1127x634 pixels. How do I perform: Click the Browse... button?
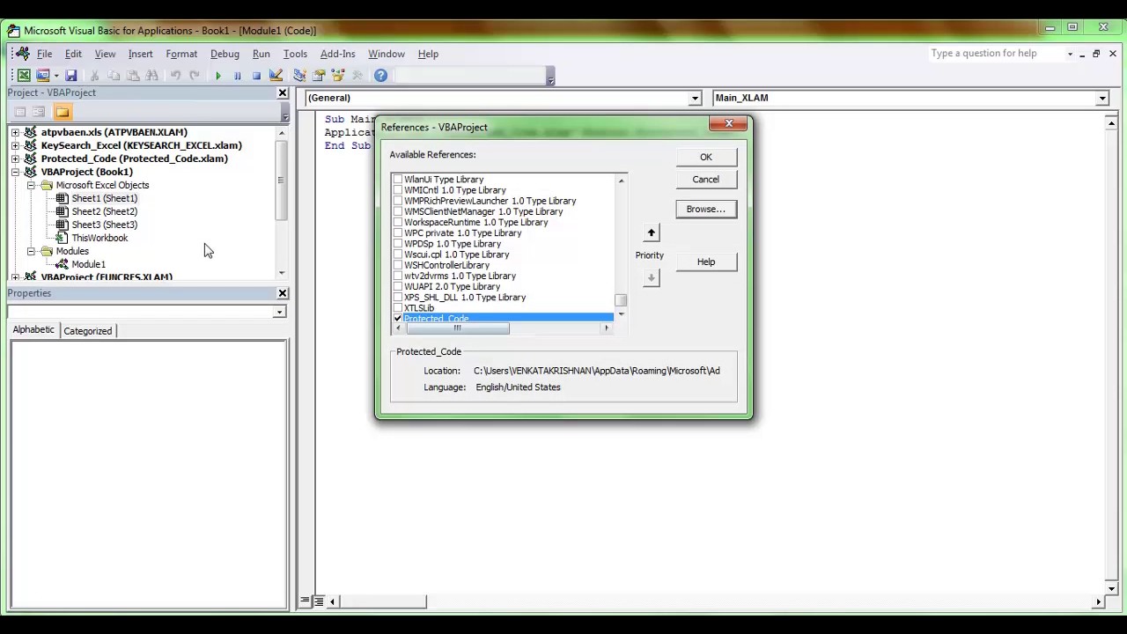pos(706,210)
